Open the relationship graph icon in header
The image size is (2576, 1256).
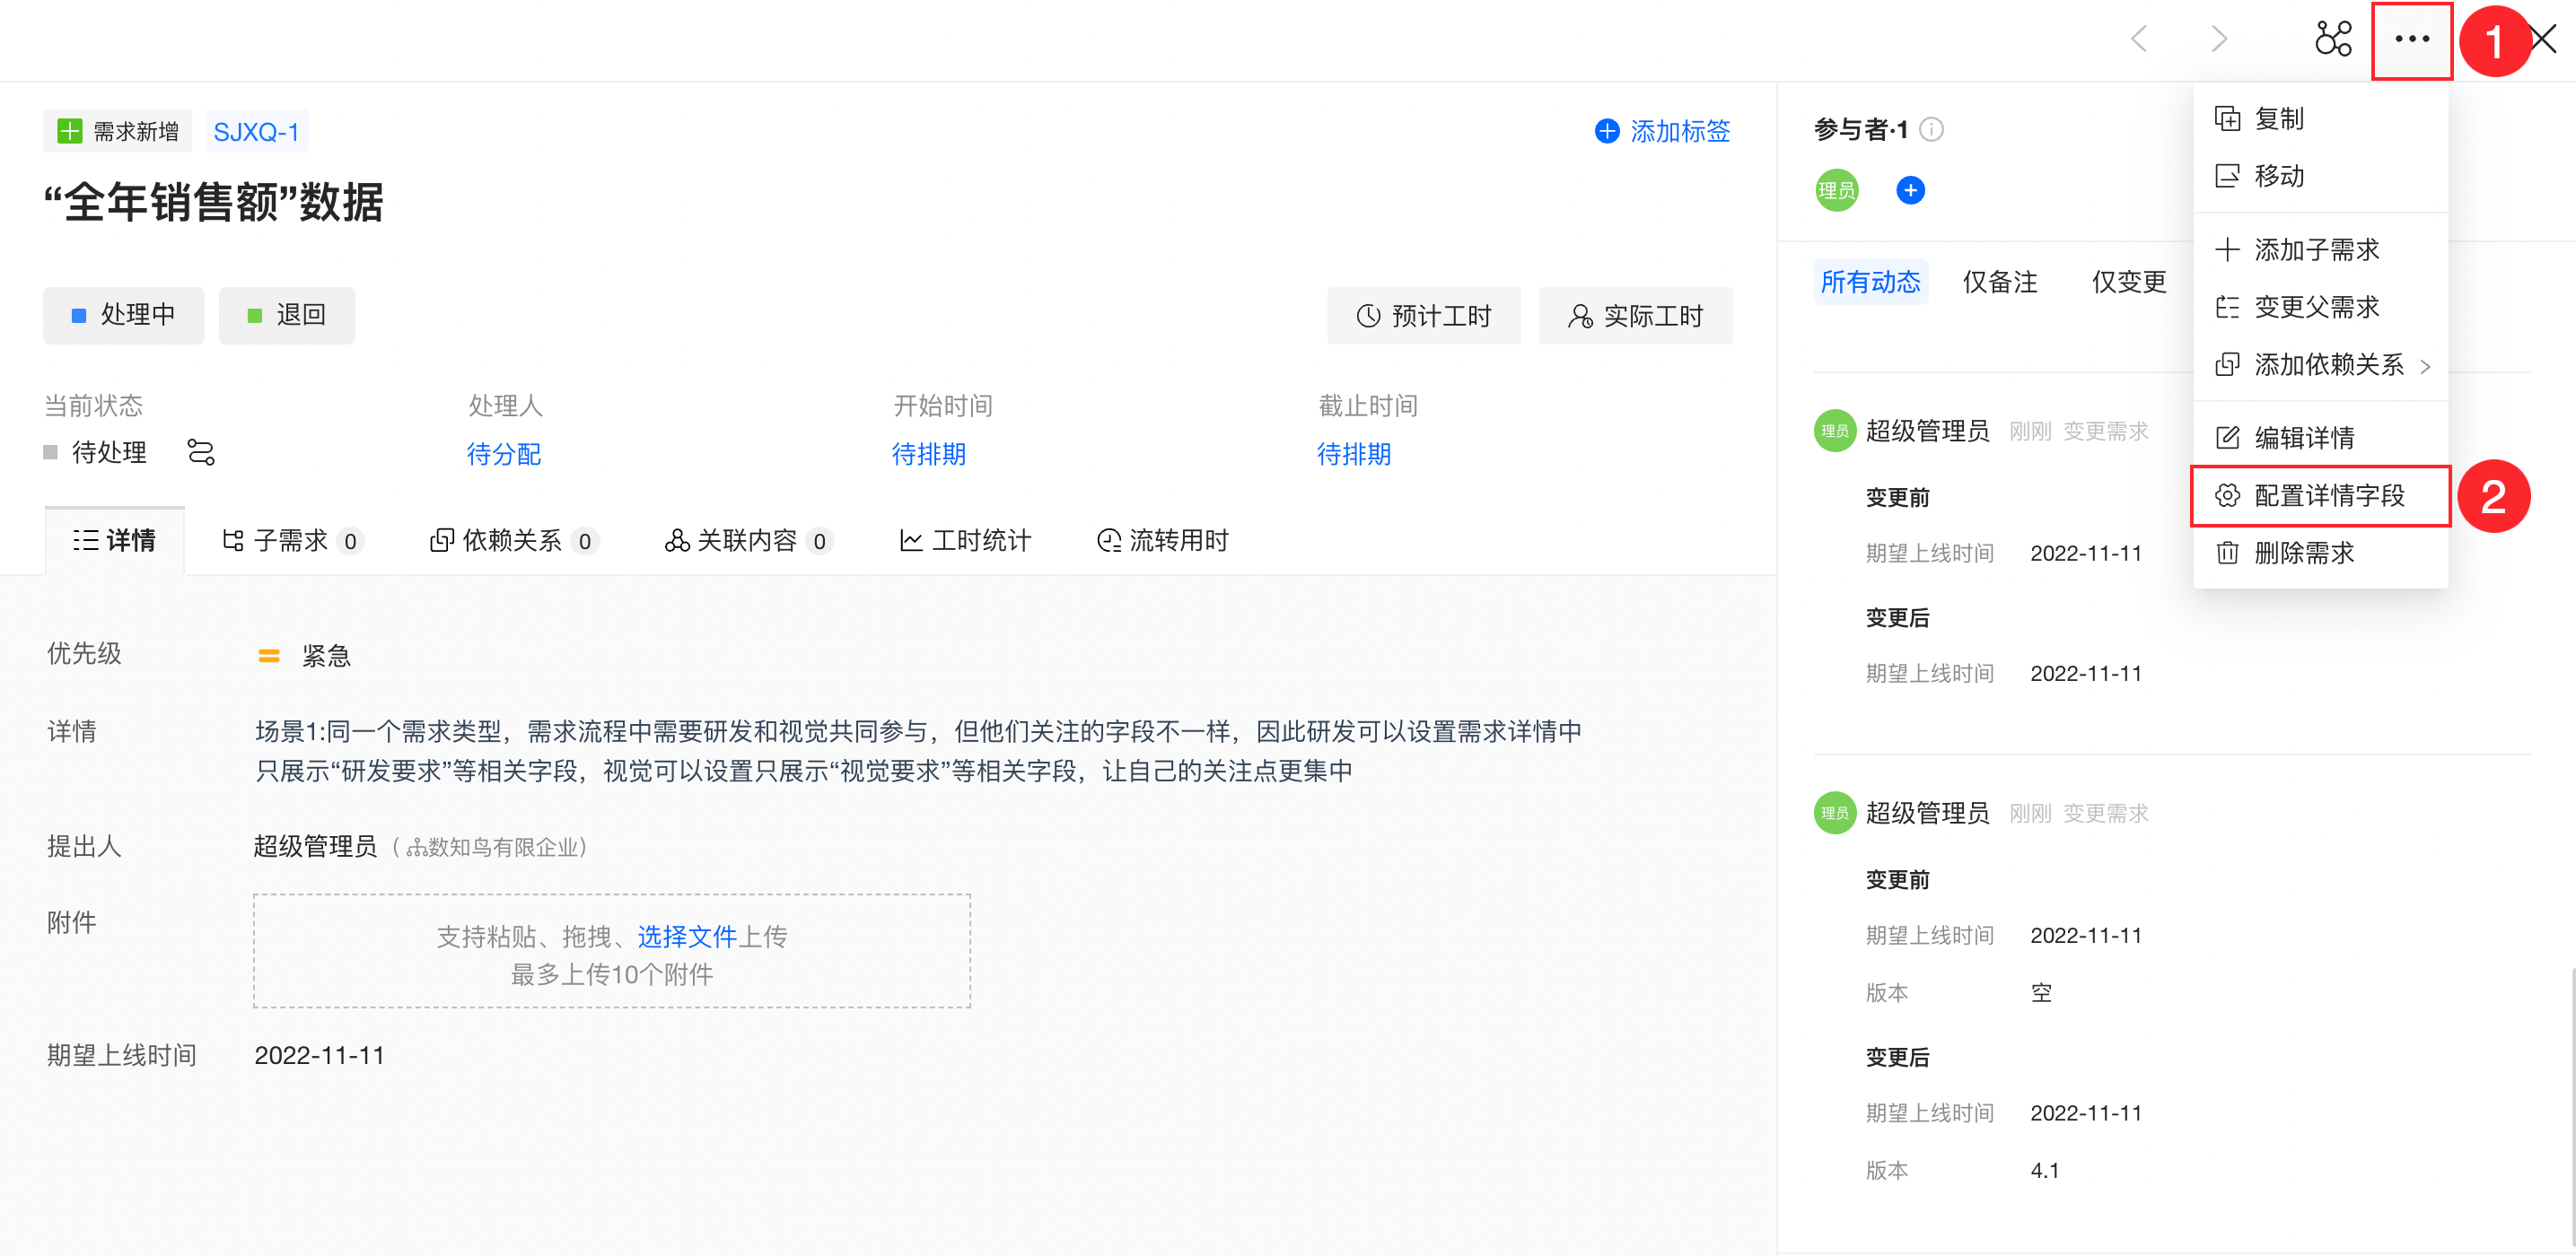(x=2333, y=40)
